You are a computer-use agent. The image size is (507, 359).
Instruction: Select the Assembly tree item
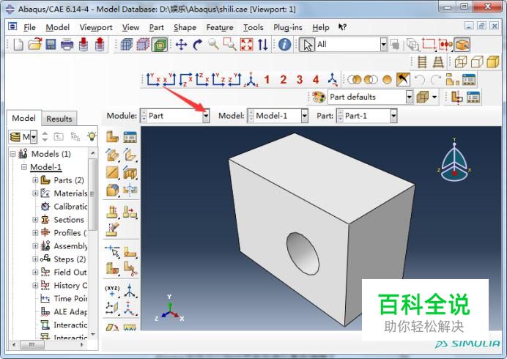70,246
